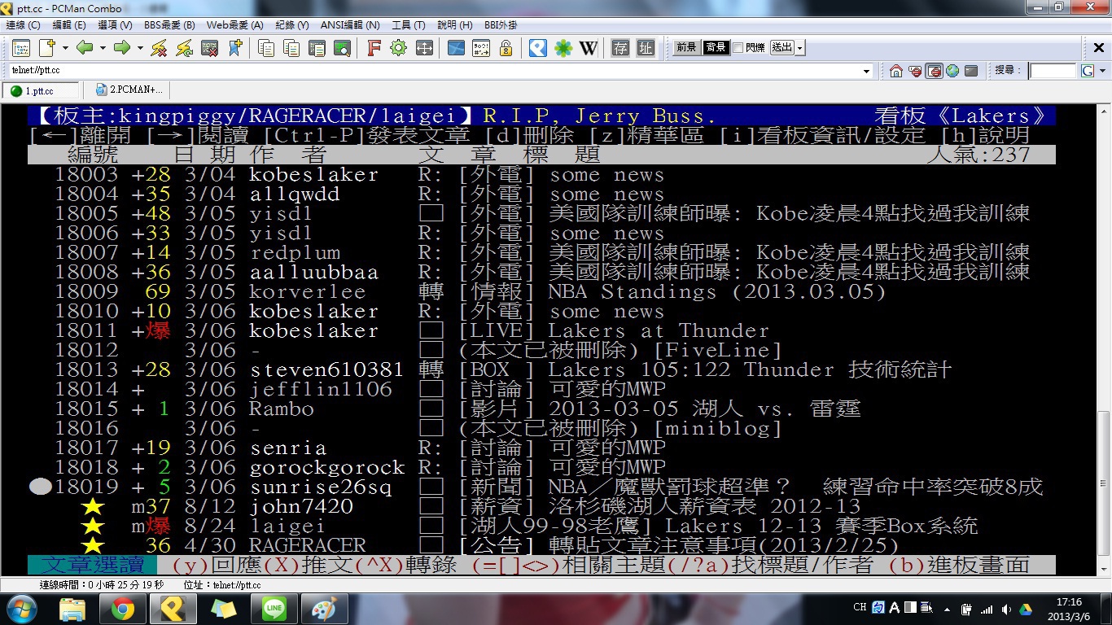The width and height of the screenshot is (1112, 625).
Task: Open font settings with red F icon
Action: [374, 48]
